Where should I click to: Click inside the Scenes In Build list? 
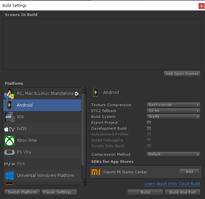(x=102, y=44)
